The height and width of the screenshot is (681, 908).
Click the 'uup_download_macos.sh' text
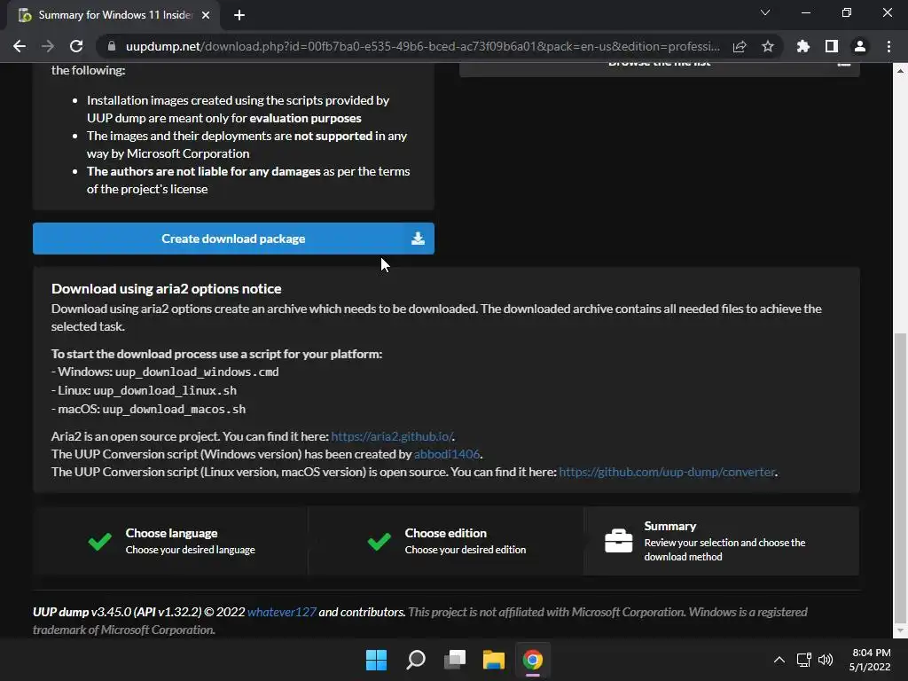tap(175, 409)
